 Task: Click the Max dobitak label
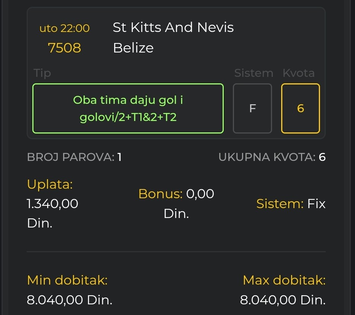[x=284, y=281]
